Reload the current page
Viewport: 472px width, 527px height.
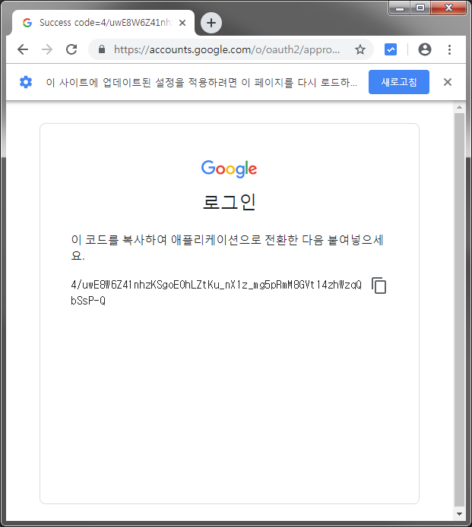pos(71,49)
